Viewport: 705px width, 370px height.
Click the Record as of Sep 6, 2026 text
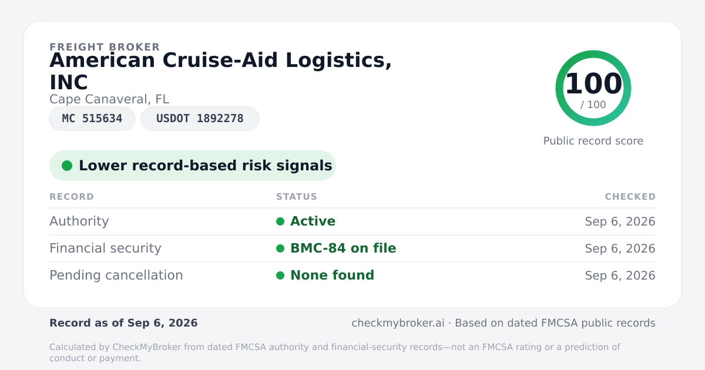[123, 323]
